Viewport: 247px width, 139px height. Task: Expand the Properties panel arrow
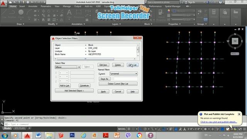tap(180, 24)
